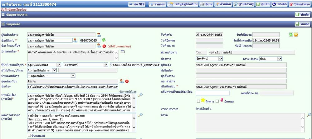Click the วันที่สร้าง value 23-ธ.ค.-2564 10:51
This screenshot has height=139, width=312.
pos(209,35)
